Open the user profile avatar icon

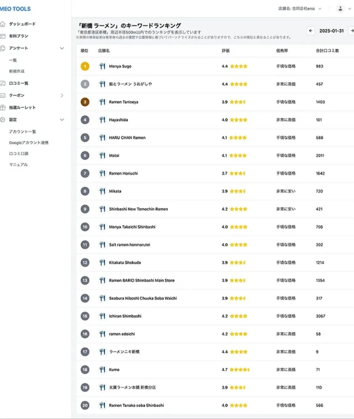340,9
